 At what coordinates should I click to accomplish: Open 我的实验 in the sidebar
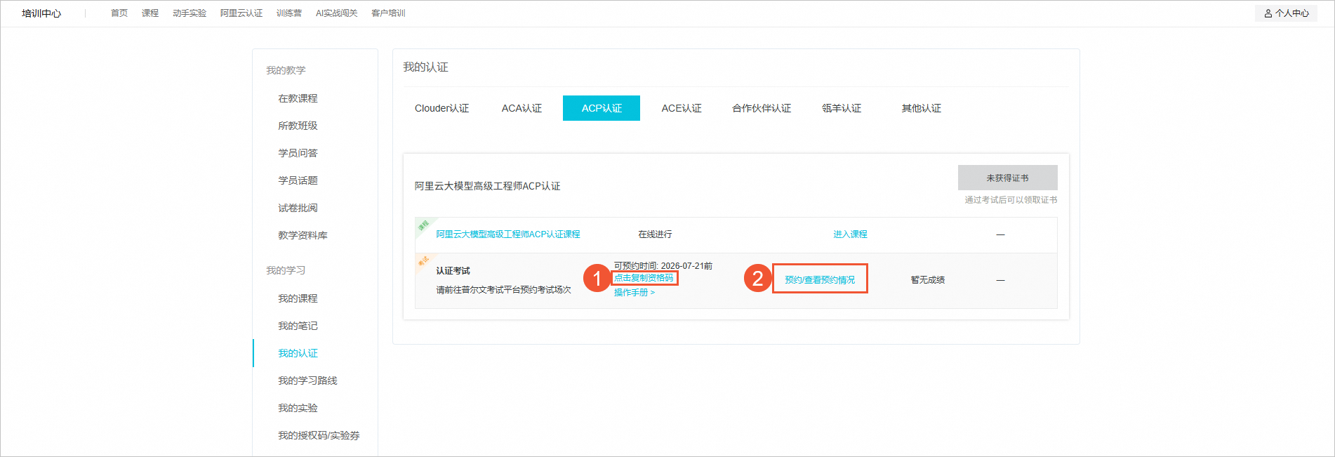click(298, 408)
